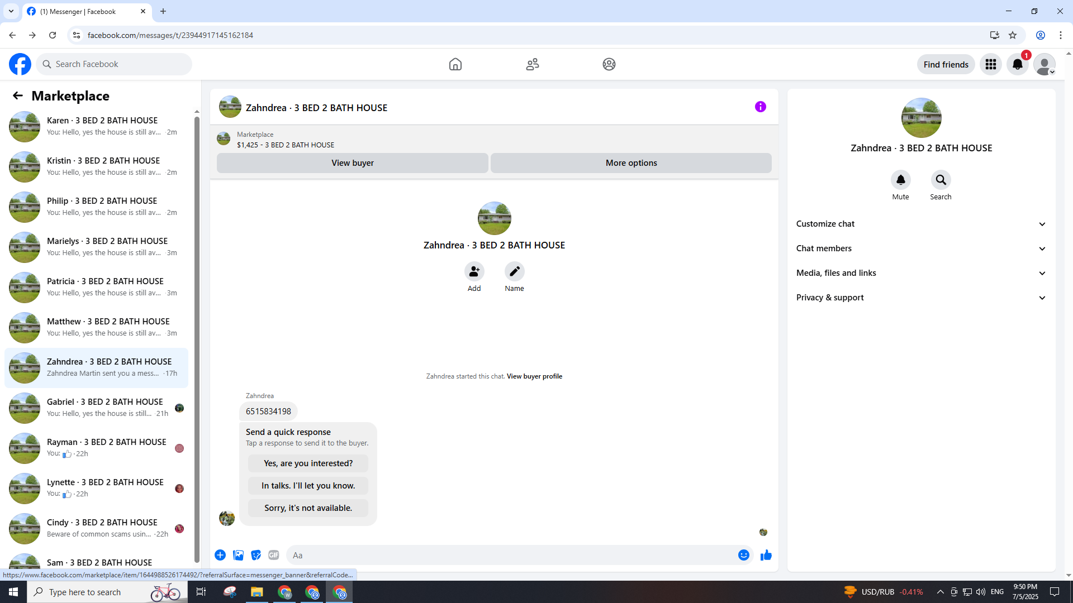This screenshot has height=603, width=1073.
Task: Click the View buyer button
Action: point(352,163)
